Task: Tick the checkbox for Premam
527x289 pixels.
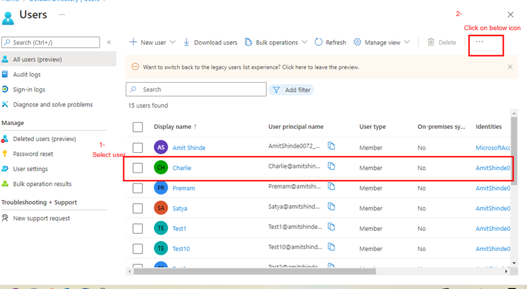Action: tap(137, 188)
